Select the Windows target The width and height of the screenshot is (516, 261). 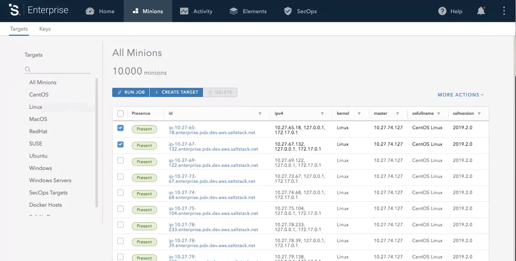(41, 168)
